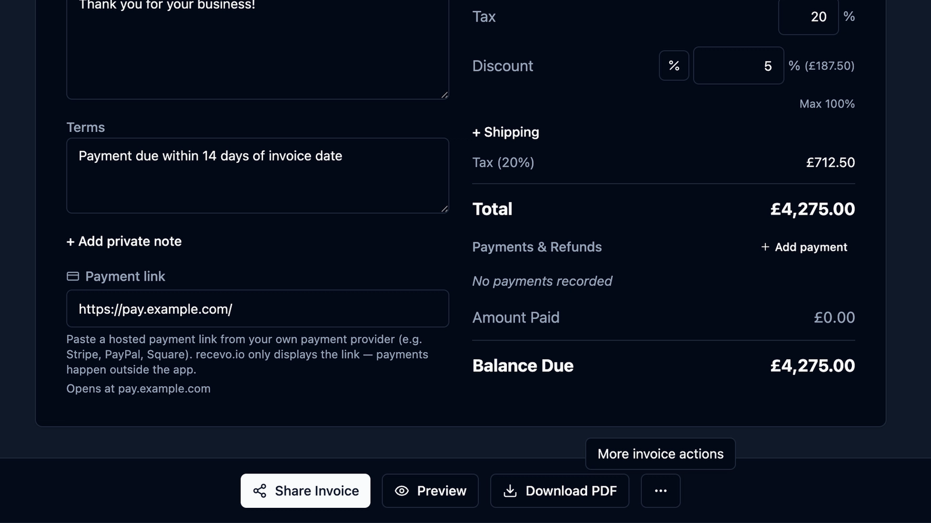Add a payment record
The width and height of the screenshot is (931, 523).
804,247
